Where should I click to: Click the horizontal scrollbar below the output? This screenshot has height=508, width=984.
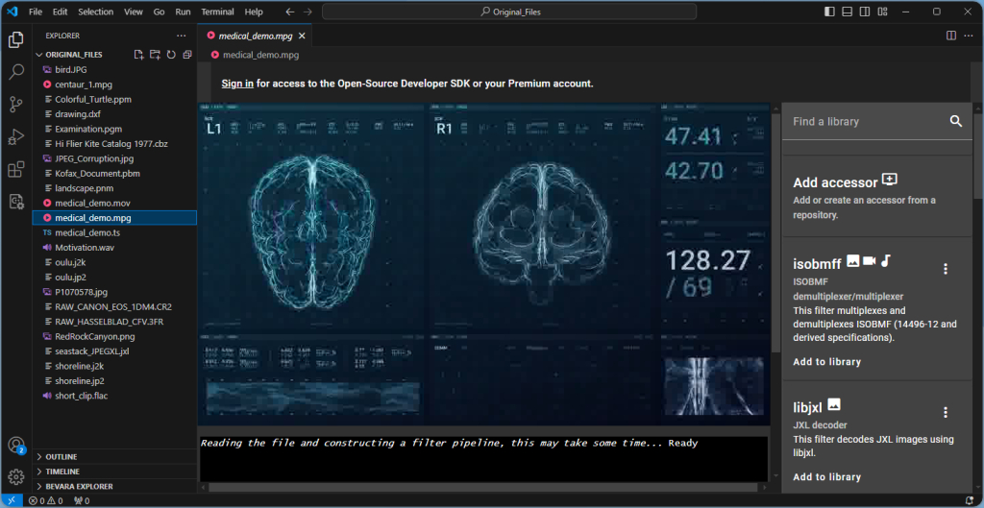click(484, 487)
